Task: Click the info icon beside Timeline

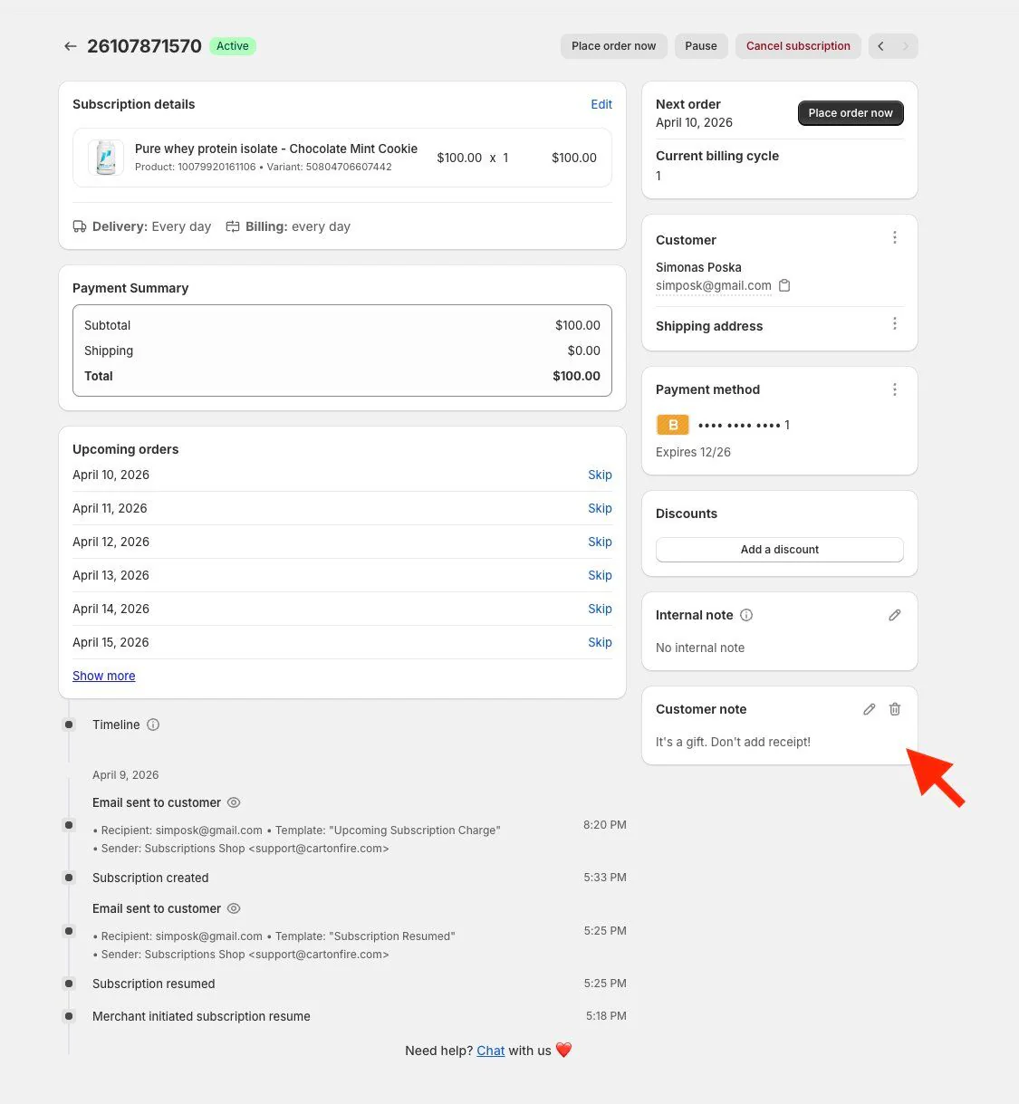Action: point(153,725)
